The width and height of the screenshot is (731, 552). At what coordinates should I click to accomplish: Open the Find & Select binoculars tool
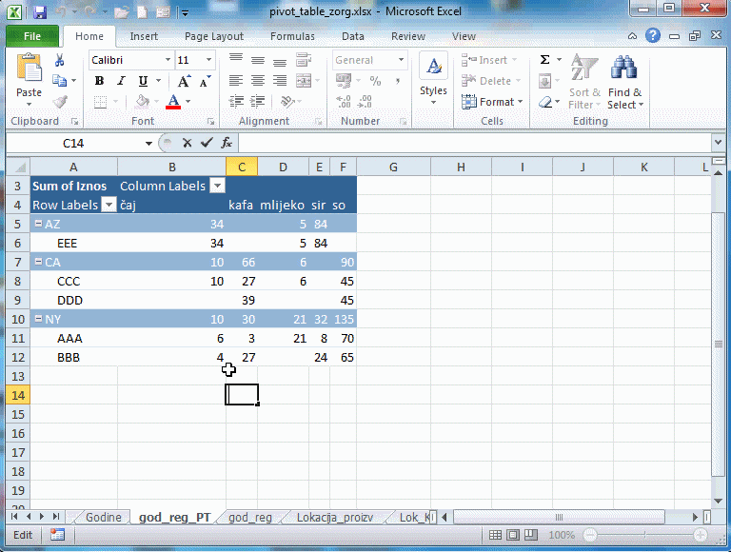624,82
